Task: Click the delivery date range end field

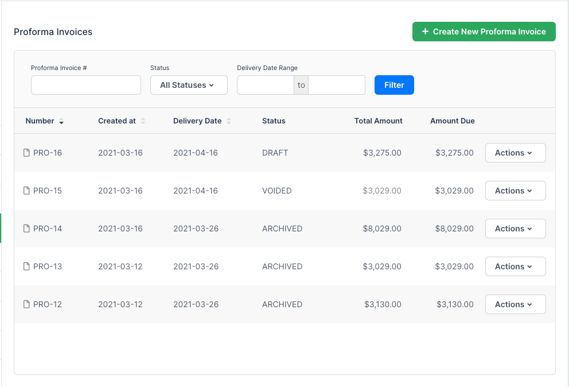Action: (337, 85)
